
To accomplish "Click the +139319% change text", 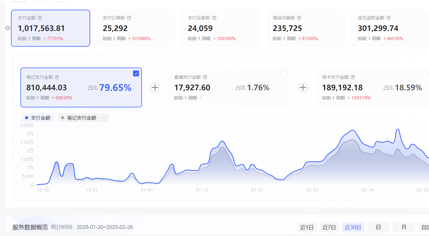I will [x=359, y=98].
